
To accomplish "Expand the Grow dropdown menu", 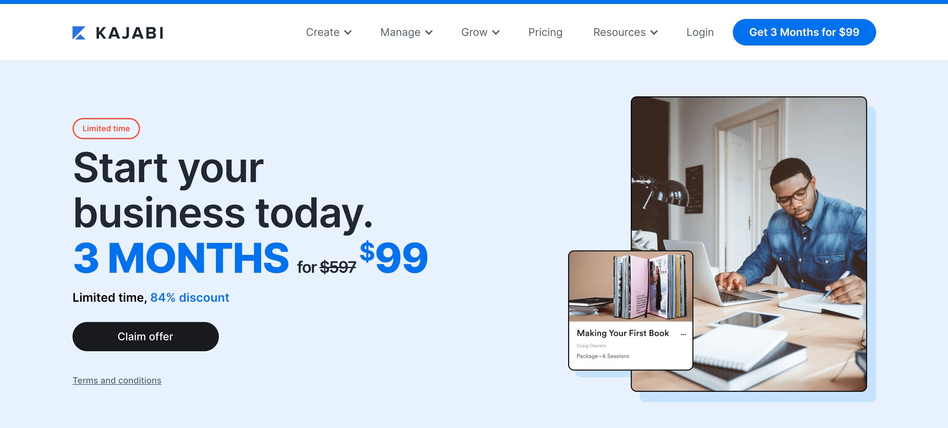I will pyautogui.click(x=480, y=32).
